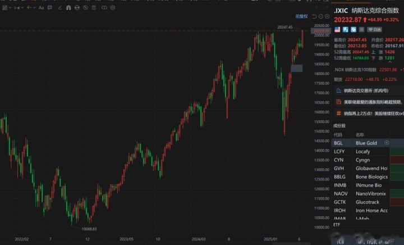This screenshot has width=404, height=245.
Task: Select LCFY Locafy row
Action: 368,152
